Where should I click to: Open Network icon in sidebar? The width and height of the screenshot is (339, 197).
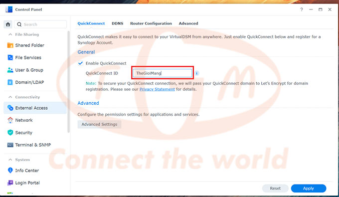[x=10, y=120]
